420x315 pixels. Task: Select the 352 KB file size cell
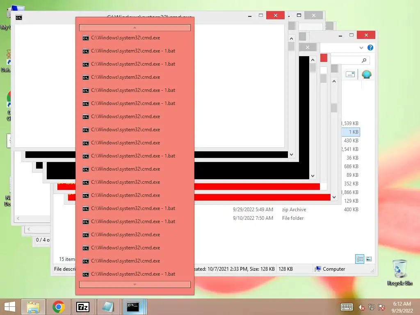351,183
